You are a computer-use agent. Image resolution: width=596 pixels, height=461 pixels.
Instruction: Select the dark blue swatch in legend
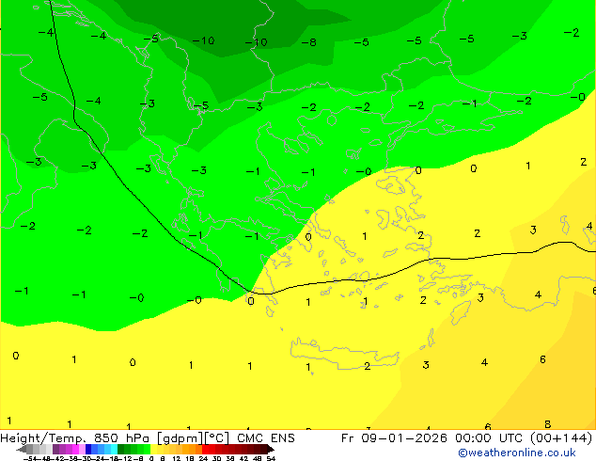[88, 450]
